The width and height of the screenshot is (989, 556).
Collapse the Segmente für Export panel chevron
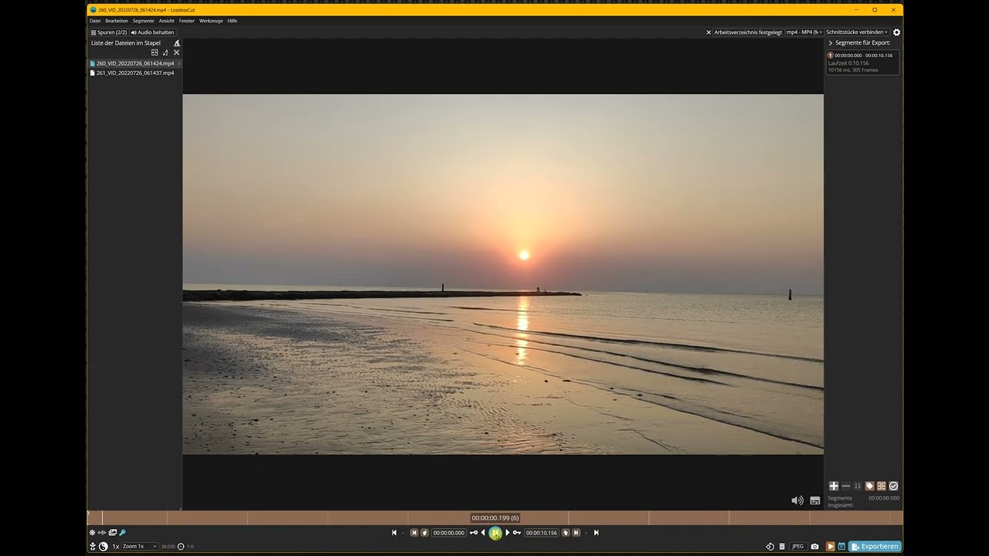831,43
